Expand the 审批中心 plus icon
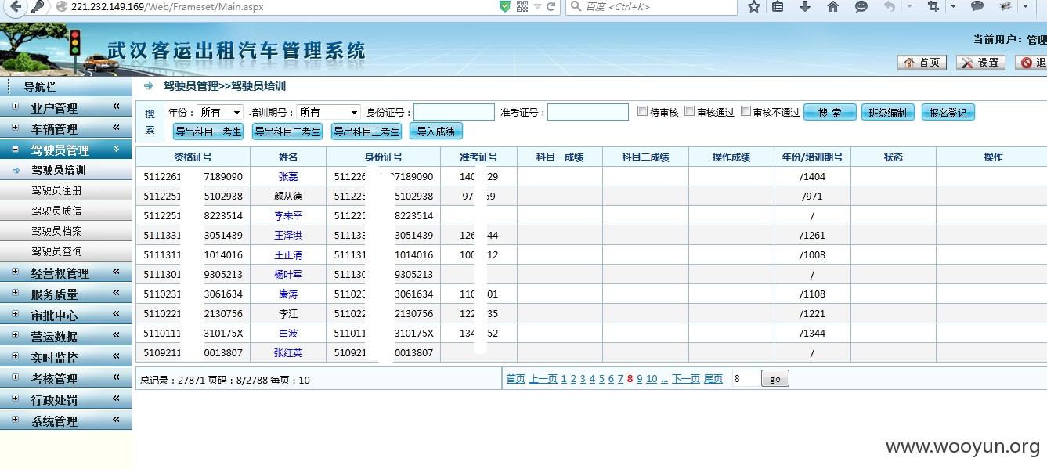Image resolution: width=1047 pixels, height=469 pixels. (16, 314)
